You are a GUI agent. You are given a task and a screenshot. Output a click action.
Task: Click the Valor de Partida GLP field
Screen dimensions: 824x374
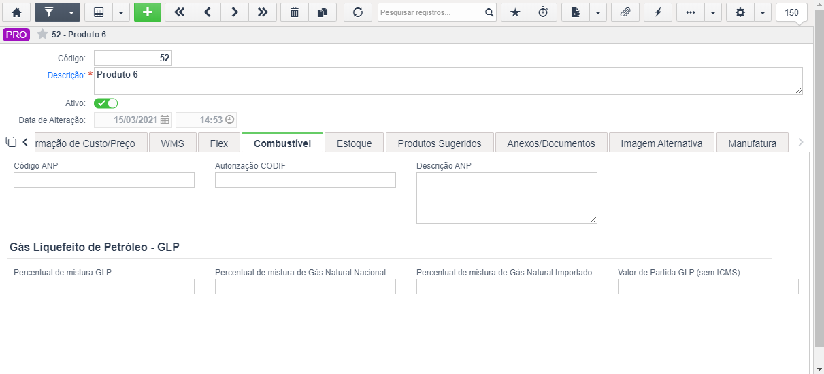[x=708, y=287]
